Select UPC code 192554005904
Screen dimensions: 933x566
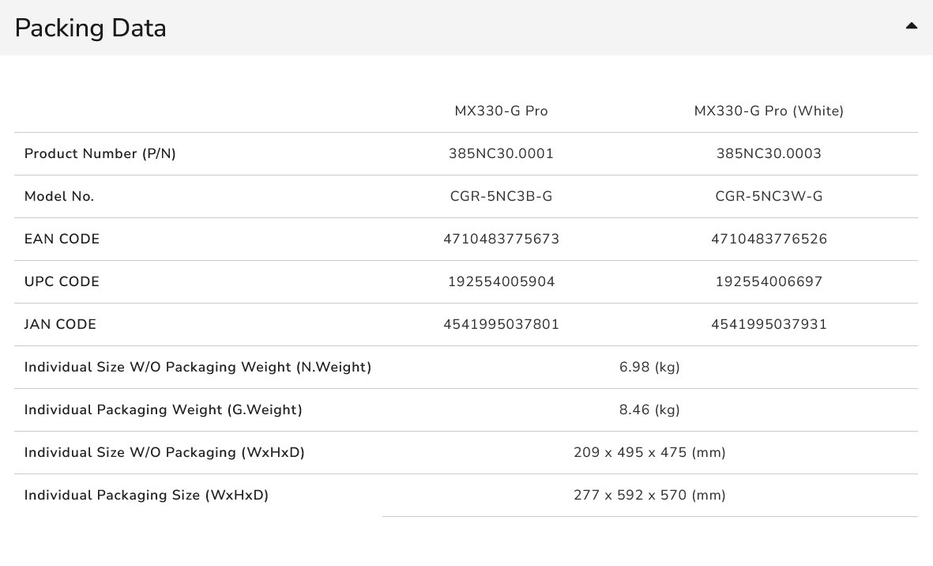point(501,282)
